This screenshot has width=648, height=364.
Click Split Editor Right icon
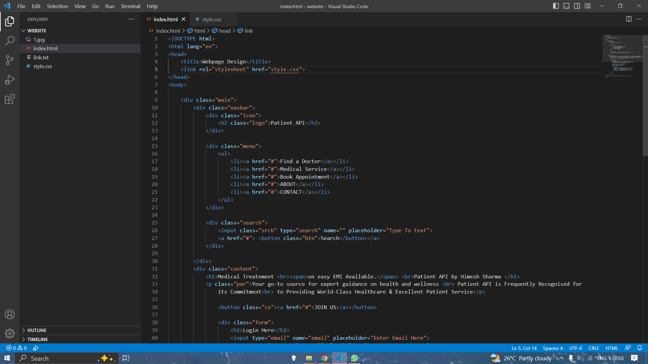(629, 19)
